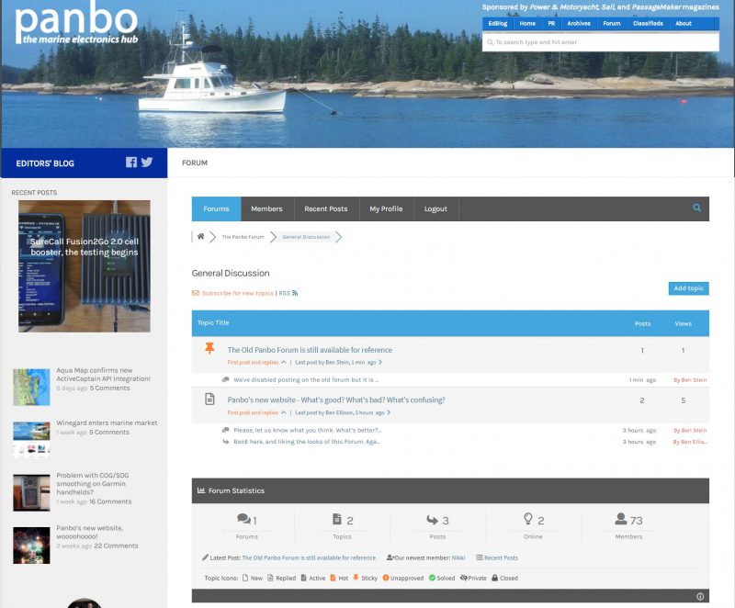The image size is (735, 608).
Task: Open EdBlog in the top menu
Action: tap(498, 24)
